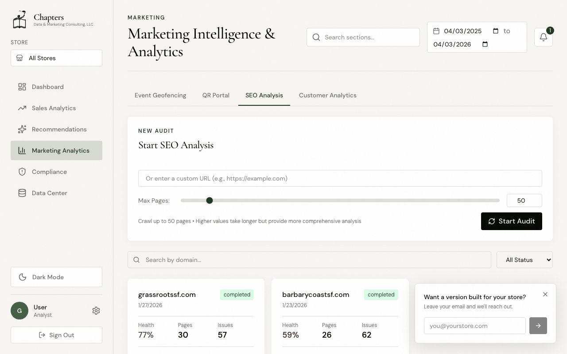Click the custom URL input field
Viewport: 567px width, 354px height.
340,178
